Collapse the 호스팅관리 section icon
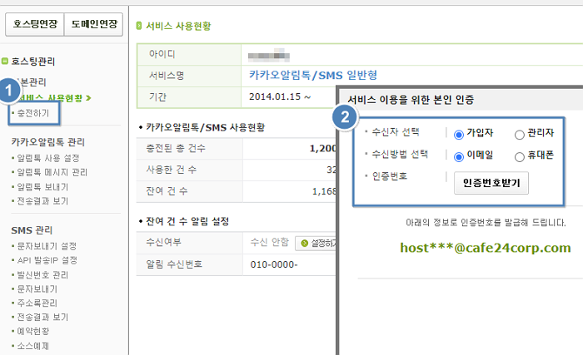The image size is (583, 355). [x=4, y=61]
